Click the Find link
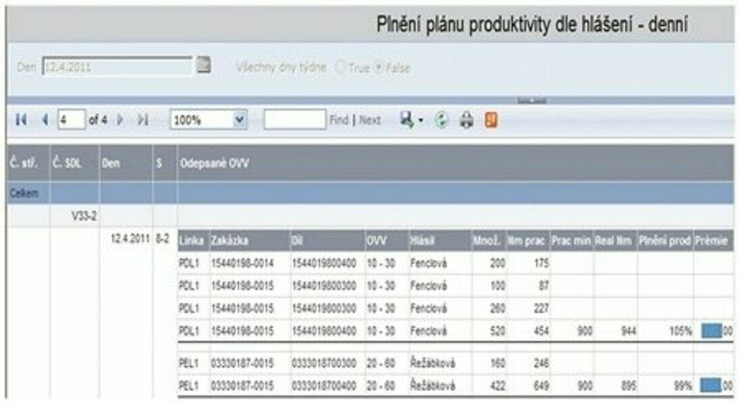Viewport: 739px width, 402px height. tap(338, 121)
